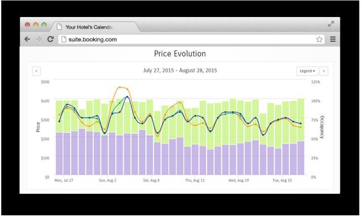Click the last orange data point on the right

301,127
